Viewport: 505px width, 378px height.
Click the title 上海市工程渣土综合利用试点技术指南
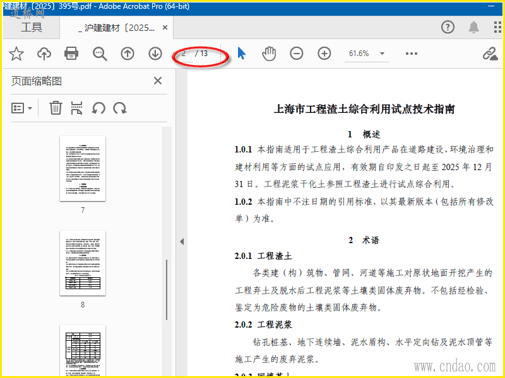click(364, 109)
